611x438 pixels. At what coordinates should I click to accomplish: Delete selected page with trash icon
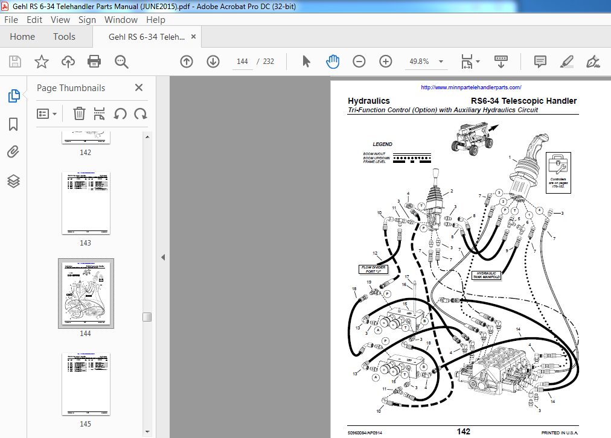(79, 113)
